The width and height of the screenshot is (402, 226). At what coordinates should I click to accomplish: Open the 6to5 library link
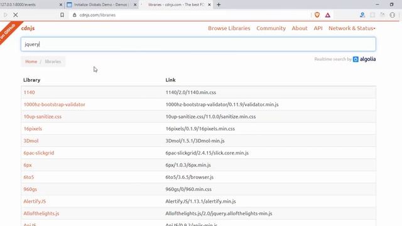pyautogui.click(x=29, y=177)
